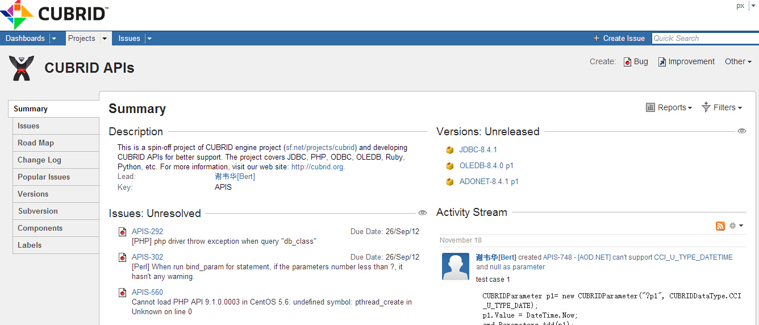759x325 pixels.
Task: Open issue APIS-302 link
Action: 147,257
